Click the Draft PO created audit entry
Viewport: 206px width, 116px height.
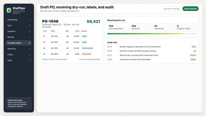(152, 51)
